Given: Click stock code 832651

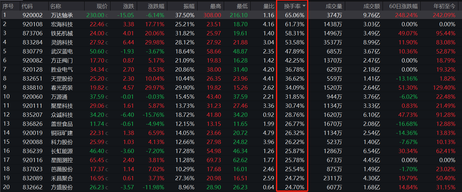Looking at the screenshot, I should tap(33, 78).
